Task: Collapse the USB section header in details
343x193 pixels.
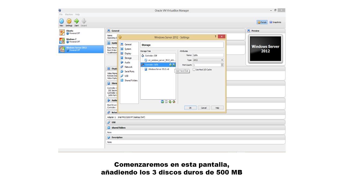Action: (x=196, y=122)
